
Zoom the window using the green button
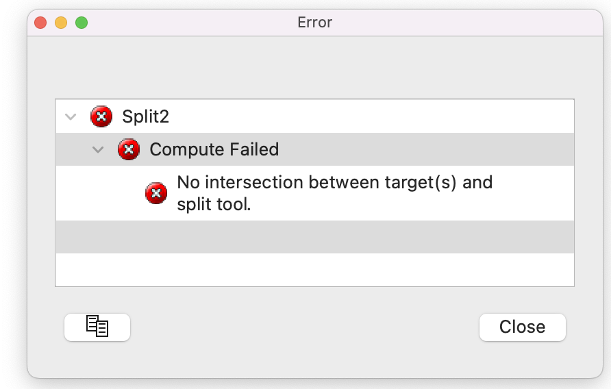click(x=82, y=23)
